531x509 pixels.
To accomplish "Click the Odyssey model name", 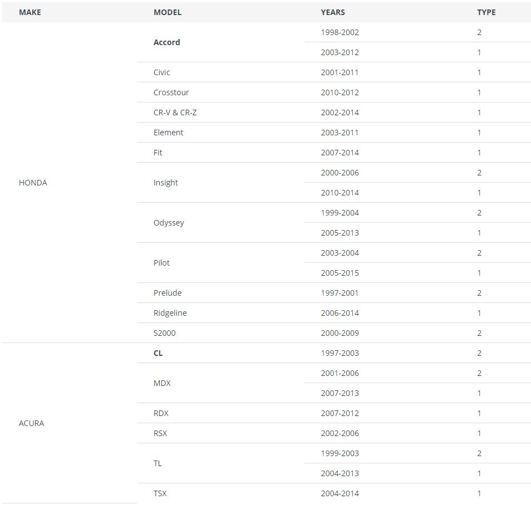I will [x=169, y=223].
